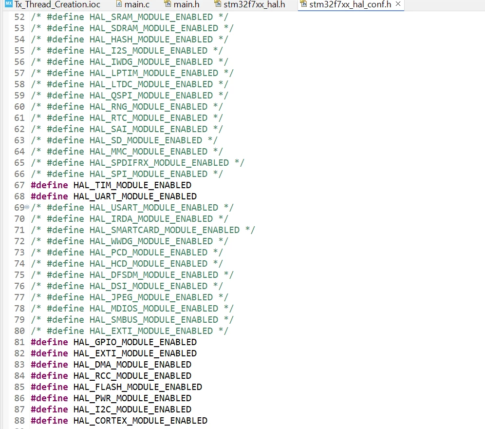485x429 pixels.
Task: Click commented HAL_RNG_MODULE_ENABLED line
Action: pyautogui.click(x=127, y=107)
